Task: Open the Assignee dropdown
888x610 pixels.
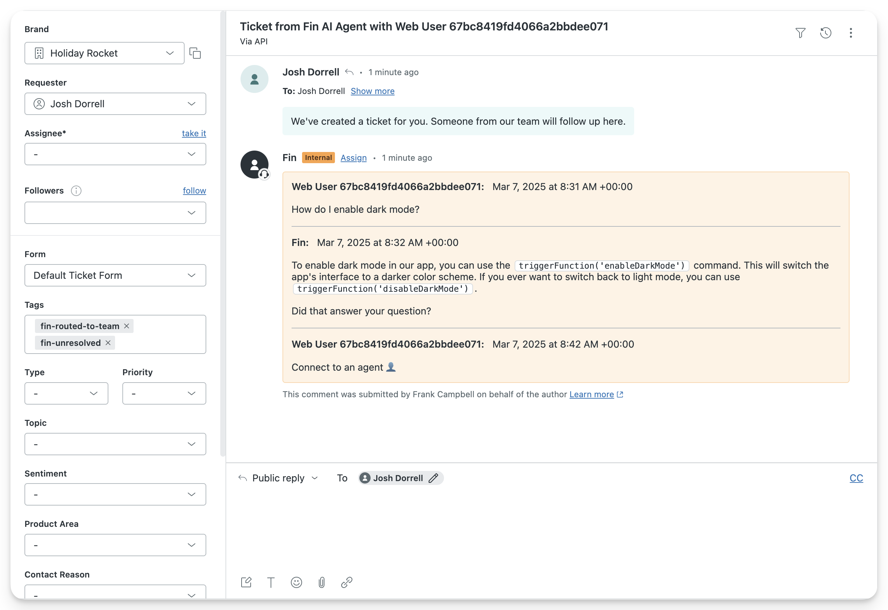Action: (x=115, y=154)
